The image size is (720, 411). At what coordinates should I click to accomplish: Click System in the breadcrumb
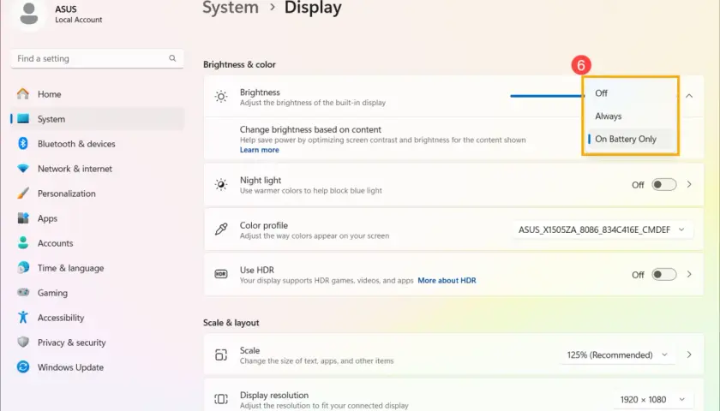pyautogui.click(x=231, y=8)
